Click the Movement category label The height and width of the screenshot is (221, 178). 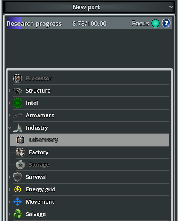click(x=40, y=202)
